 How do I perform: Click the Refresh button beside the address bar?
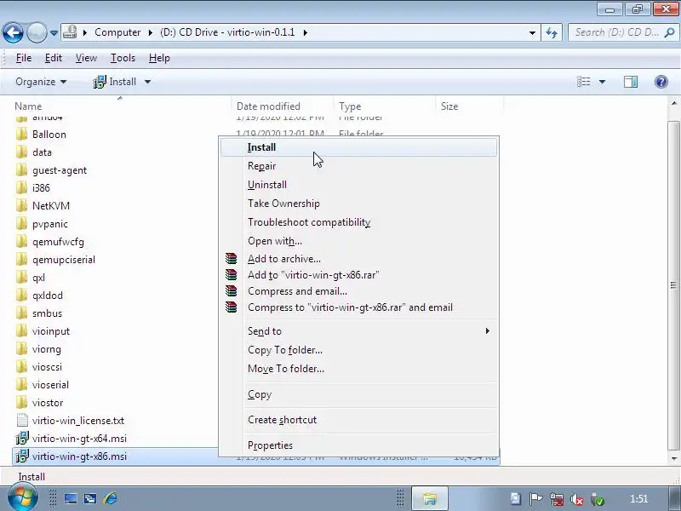tap(552, 32)
